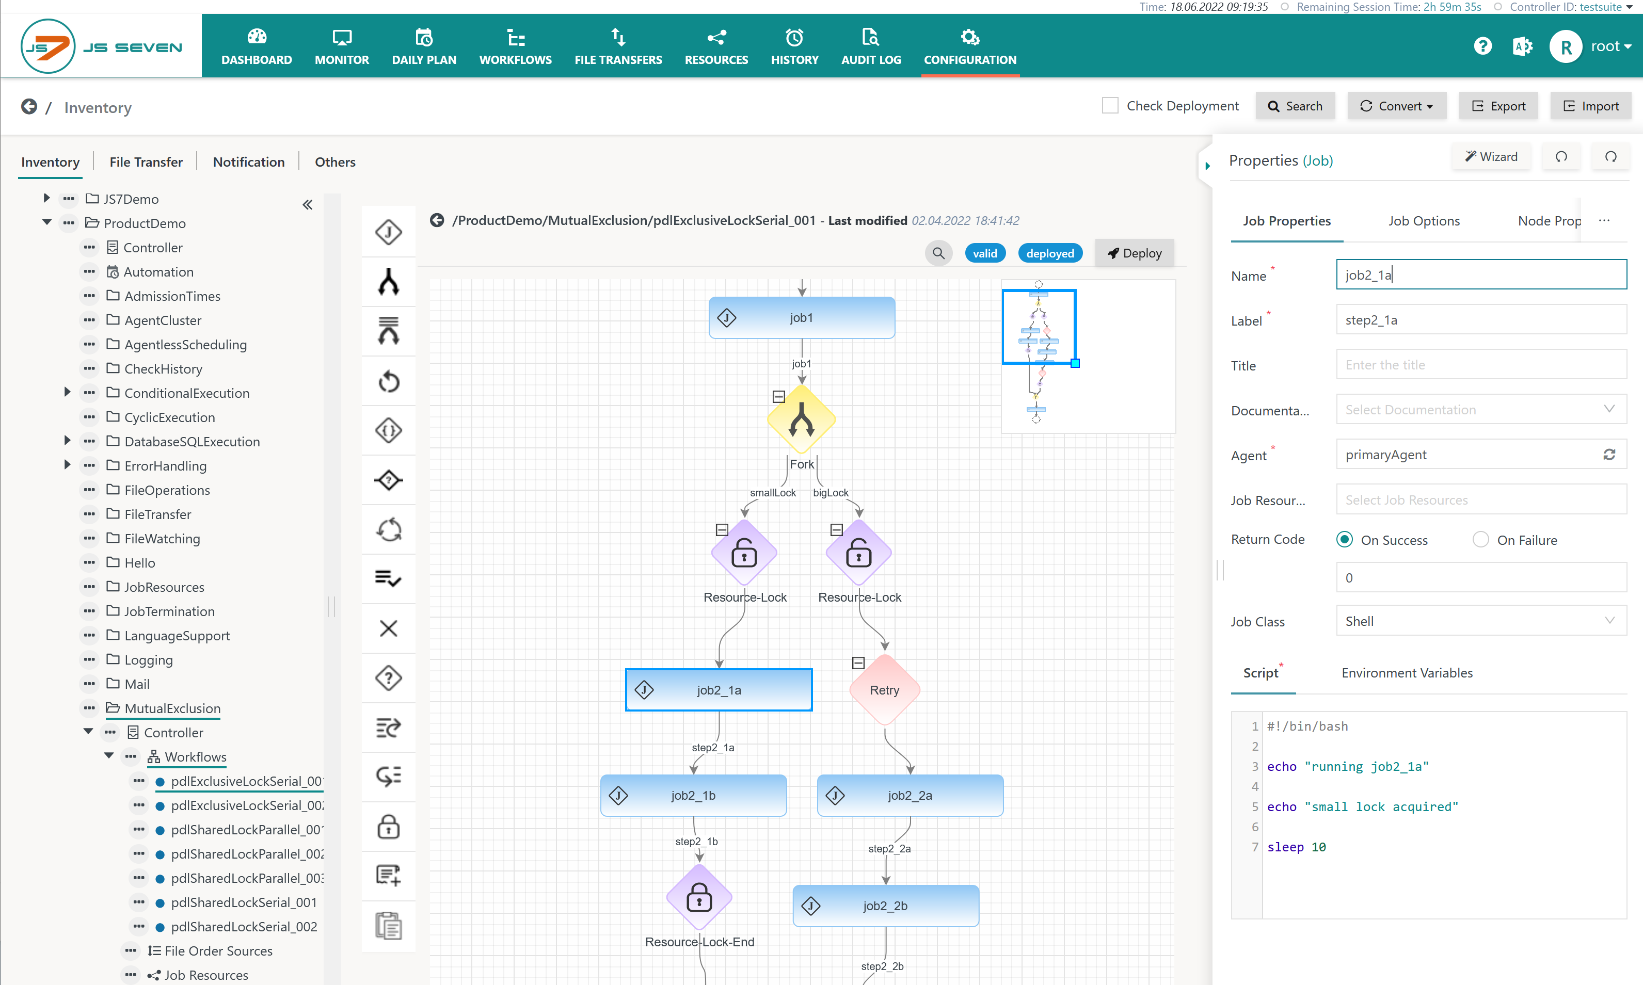Switch to the Job Options tab
The width and height of the screenshot is (1643, 985).
pos(1423,221)
